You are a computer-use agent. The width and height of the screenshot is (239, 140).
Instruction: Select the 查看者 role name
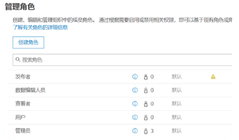click(x=23, y=104)
